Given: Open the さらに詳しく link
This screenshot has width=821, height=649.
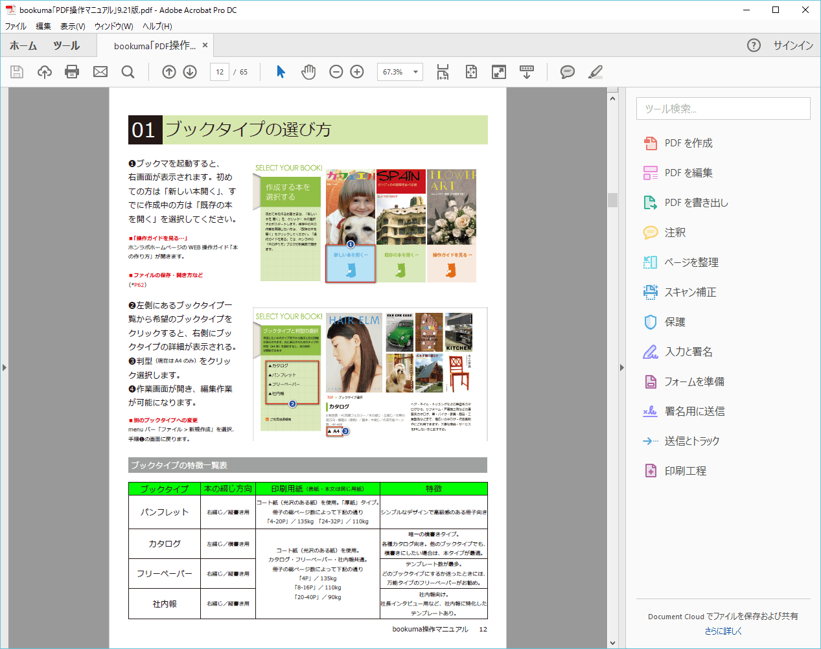Looking at the screenshot, I should coord(723,630).
